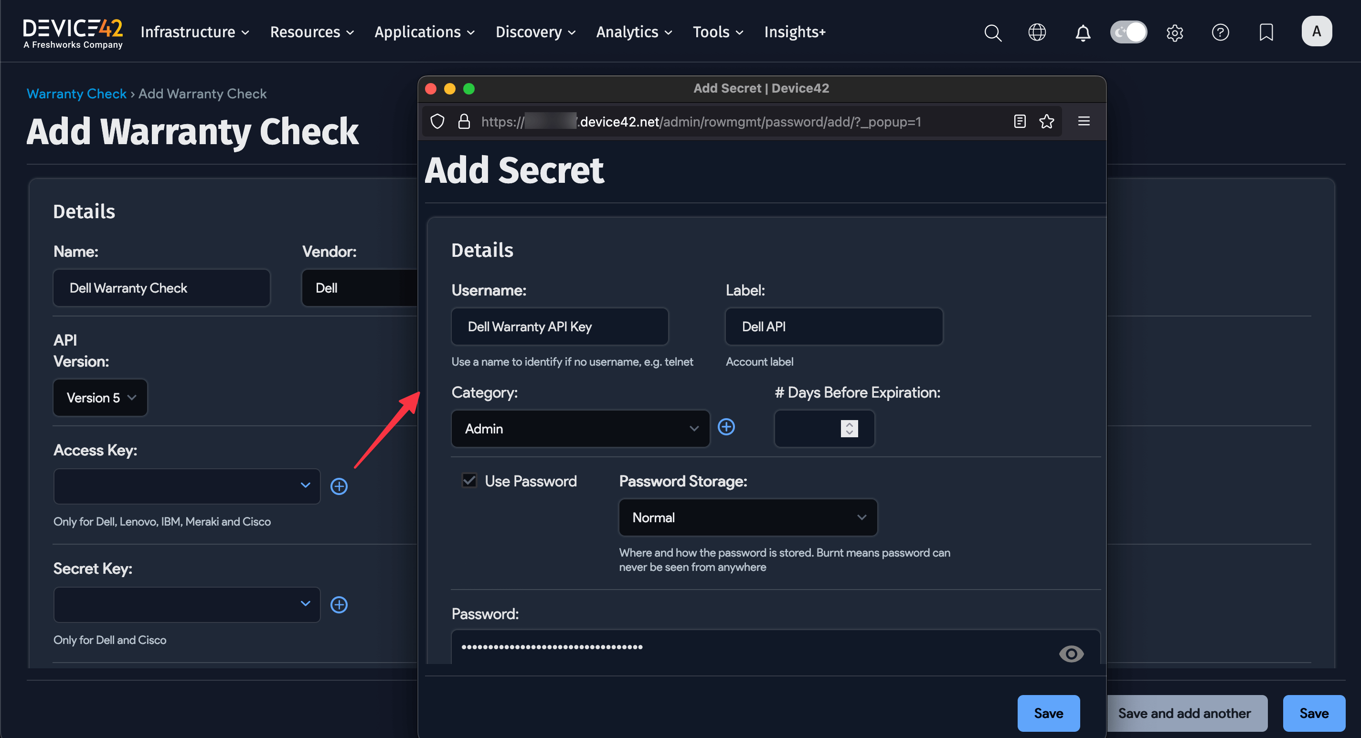Click Save and add another

[1187, 713]
